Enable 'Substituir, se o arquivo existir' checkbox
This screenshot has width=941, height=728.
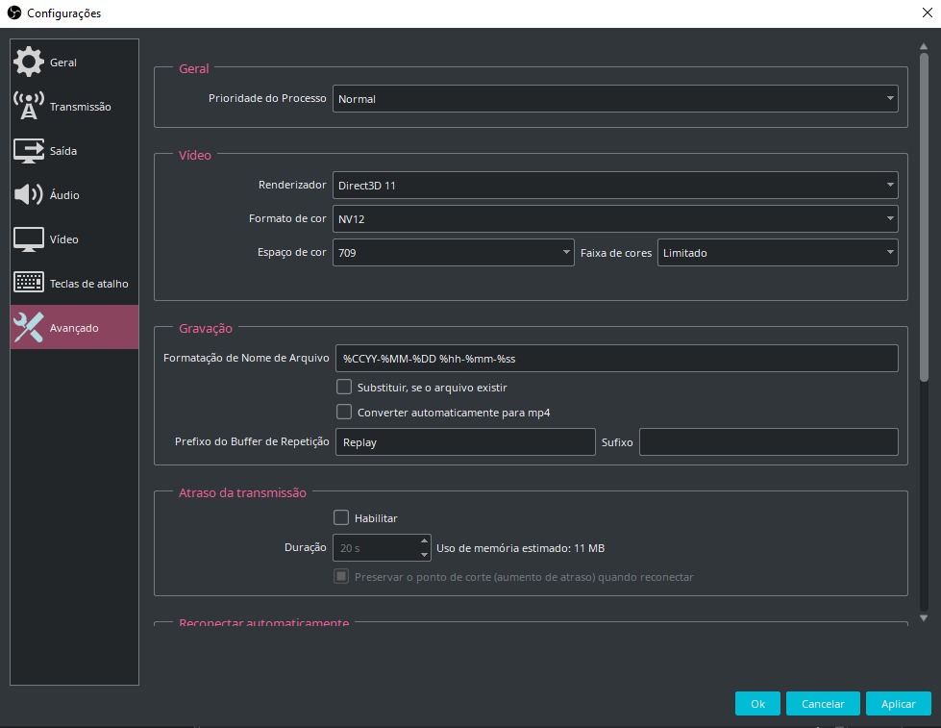[x=344, y=387]
